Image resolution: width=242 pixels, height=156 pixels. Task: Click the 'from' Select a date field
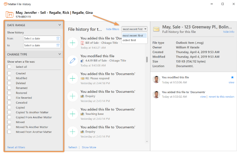click(42, 39)
